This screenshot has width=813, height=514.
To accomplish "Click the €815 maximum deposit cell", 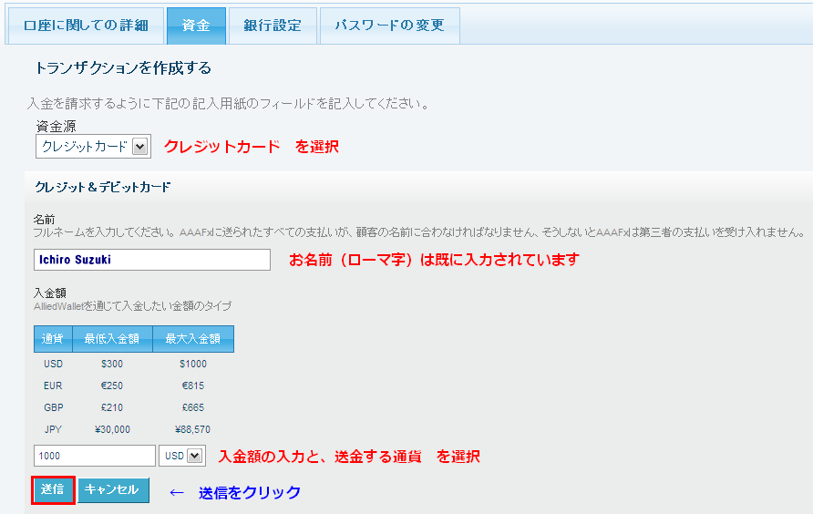I will (193, 385).
